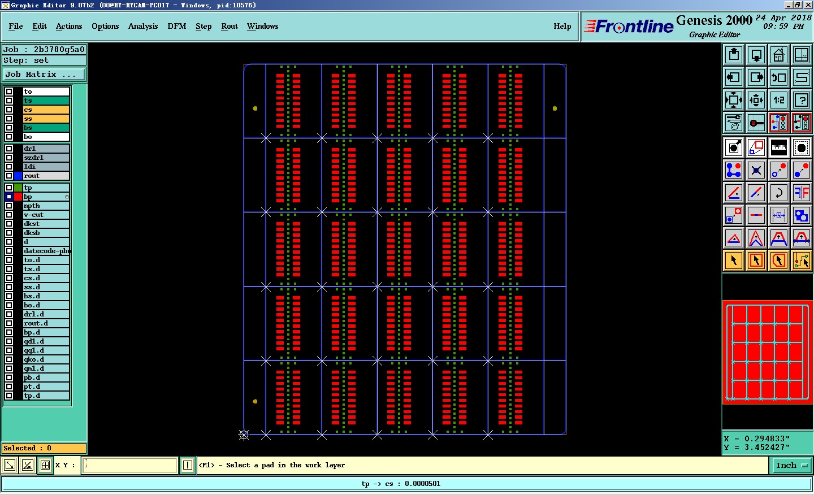Click the previous view icon
Screen dimensions: 814x495
tap(779, 77)
